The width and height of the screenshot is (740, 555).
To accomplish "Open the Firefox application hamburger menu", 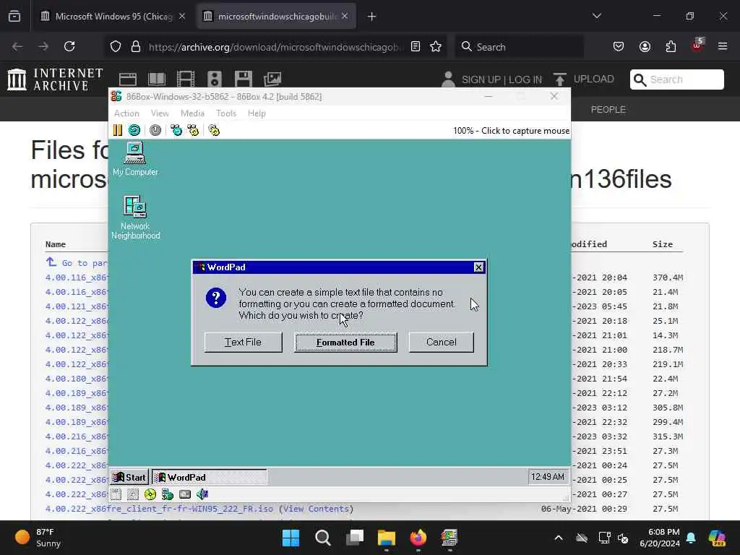I will [x=723, y=46].
